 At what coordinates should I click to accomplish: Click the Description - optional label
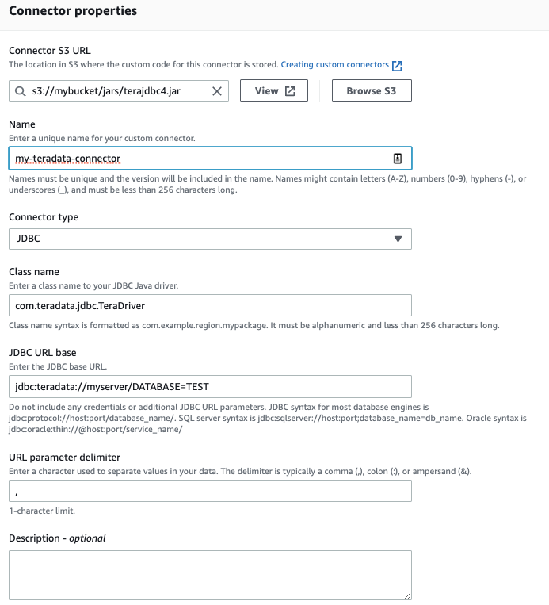click(x=57, y=538)
